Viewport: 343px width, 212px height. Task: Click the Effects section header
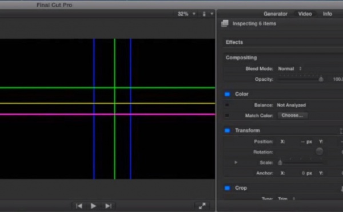click(234, 42)
